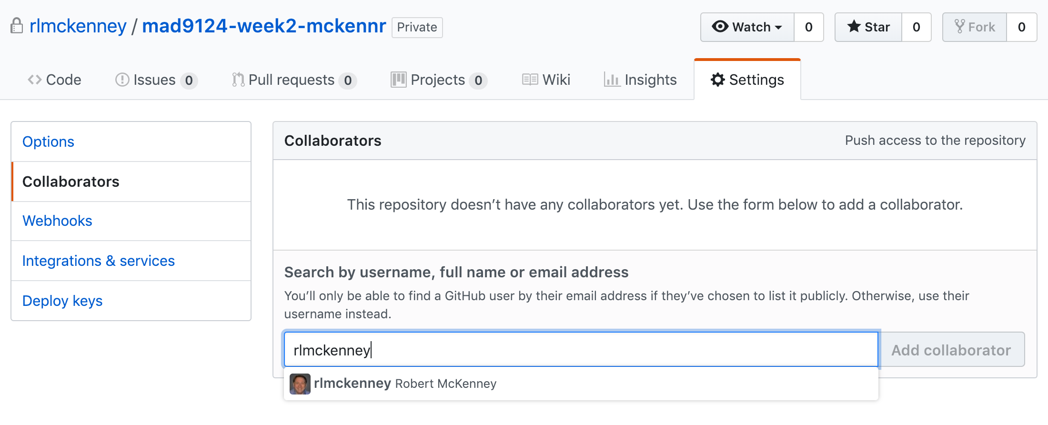Click the fork count next to Fork
The height and width of the screenshot is (425, 1048).
(x=1022, y=27)
